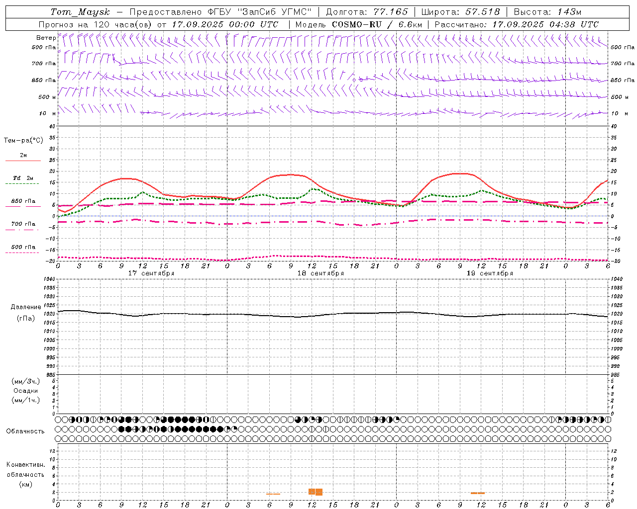Screen dimensions: 637x509
Task: Click the Прогноз на 120 часа(ов) text
Action: click(96, 24)
